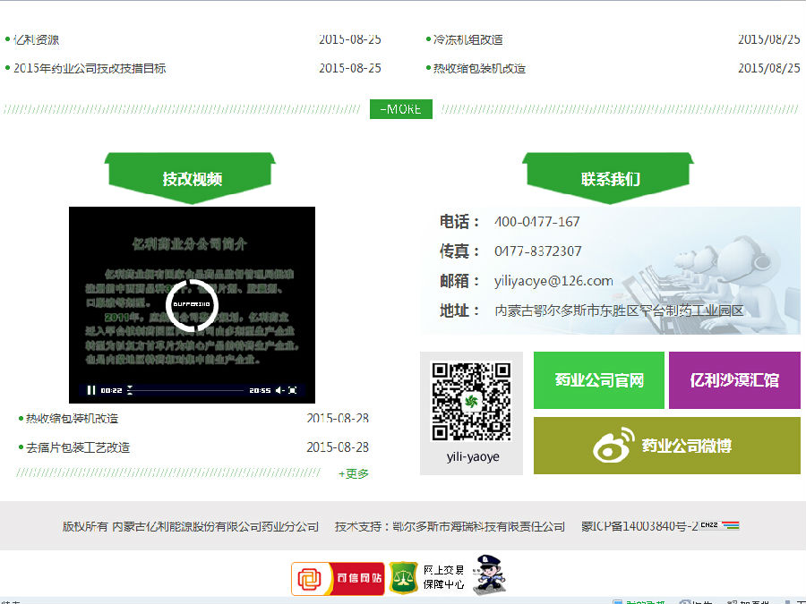This screenshot has height=604, width=806.
Task: Select the 技改视频 section header
Action: 192,178
